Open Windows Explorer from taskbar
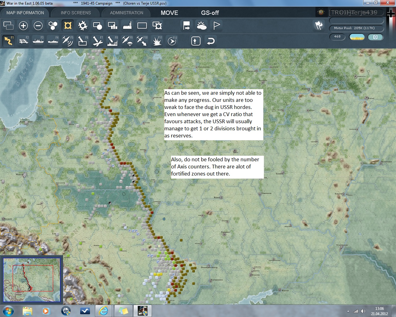The width and height of the screenshot is (396, 317). pos(27,311)
